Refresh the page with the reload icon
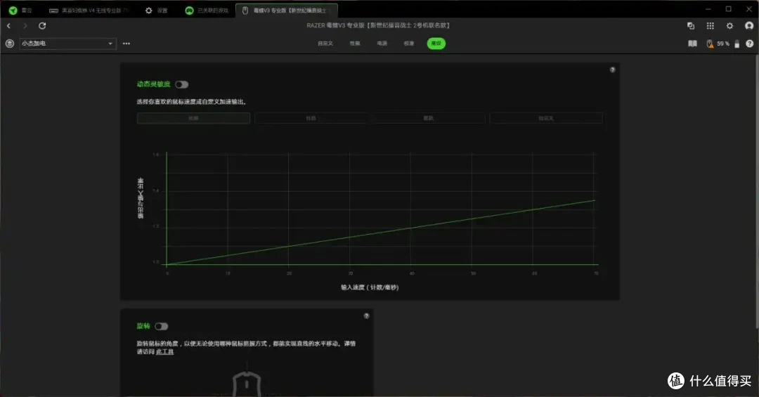The height and width of the screenshot is (397, 759). click(x=42, y=26)
